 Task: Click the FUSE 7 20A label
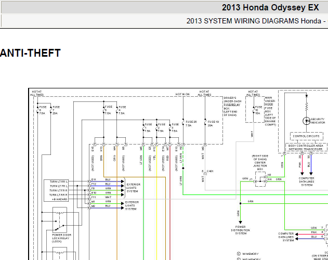click(56, 110)
